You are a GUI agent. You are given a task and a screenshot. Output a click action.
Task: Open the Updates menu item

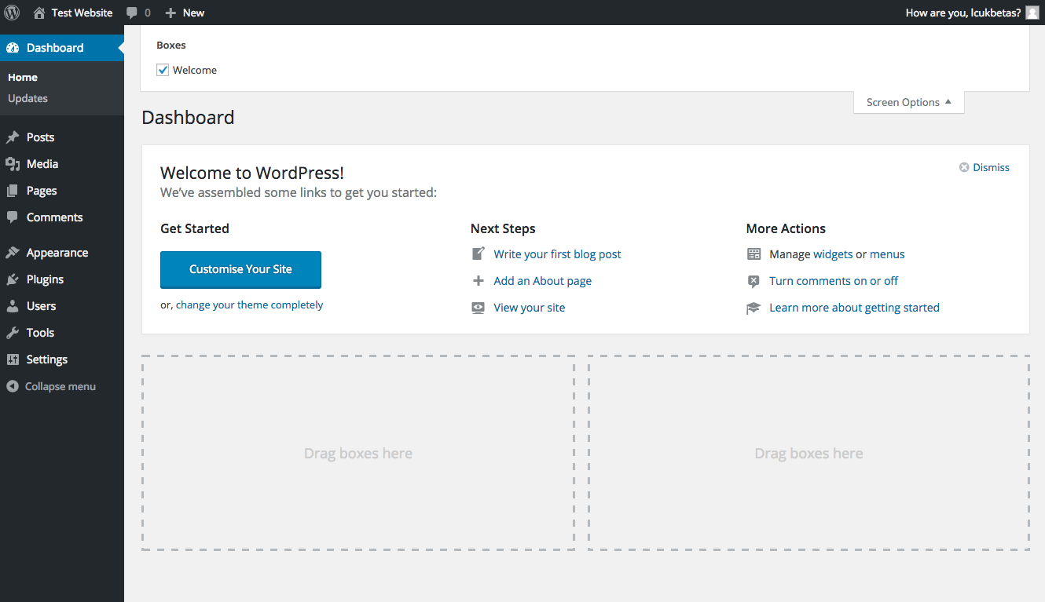[x=27, y=98]
